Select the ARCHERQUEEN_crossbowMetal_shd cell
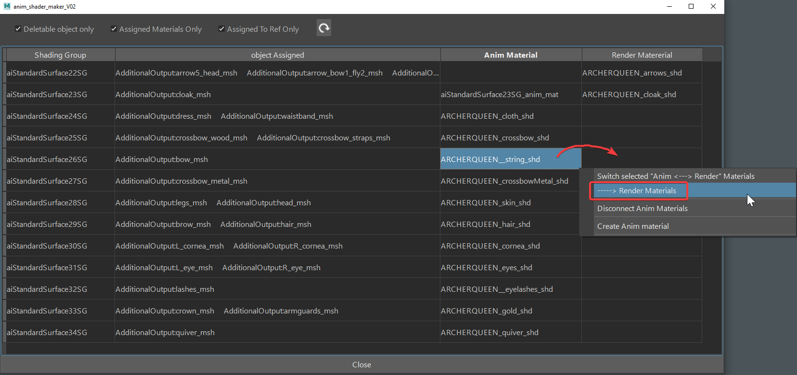797x375 pixels. point(510,181)
